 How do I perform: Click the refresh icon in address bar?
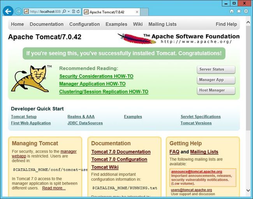(78, 11)
